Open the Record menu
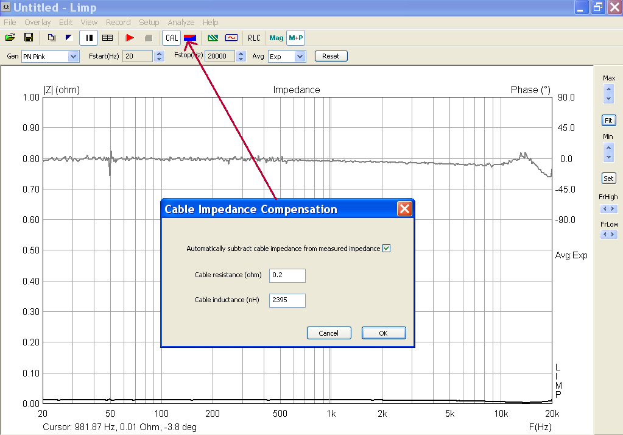 [x=118, y=23]
